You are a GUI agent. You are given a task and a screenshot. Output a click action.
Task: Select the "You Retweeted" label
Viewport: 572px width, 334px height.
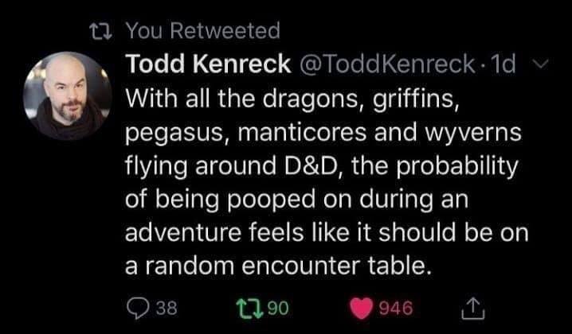203,31
